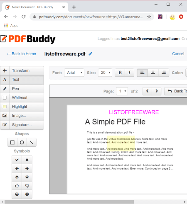Select the Text tool
Image resolution: width=187 pixels, height=204 pixels.
(22, 80)
